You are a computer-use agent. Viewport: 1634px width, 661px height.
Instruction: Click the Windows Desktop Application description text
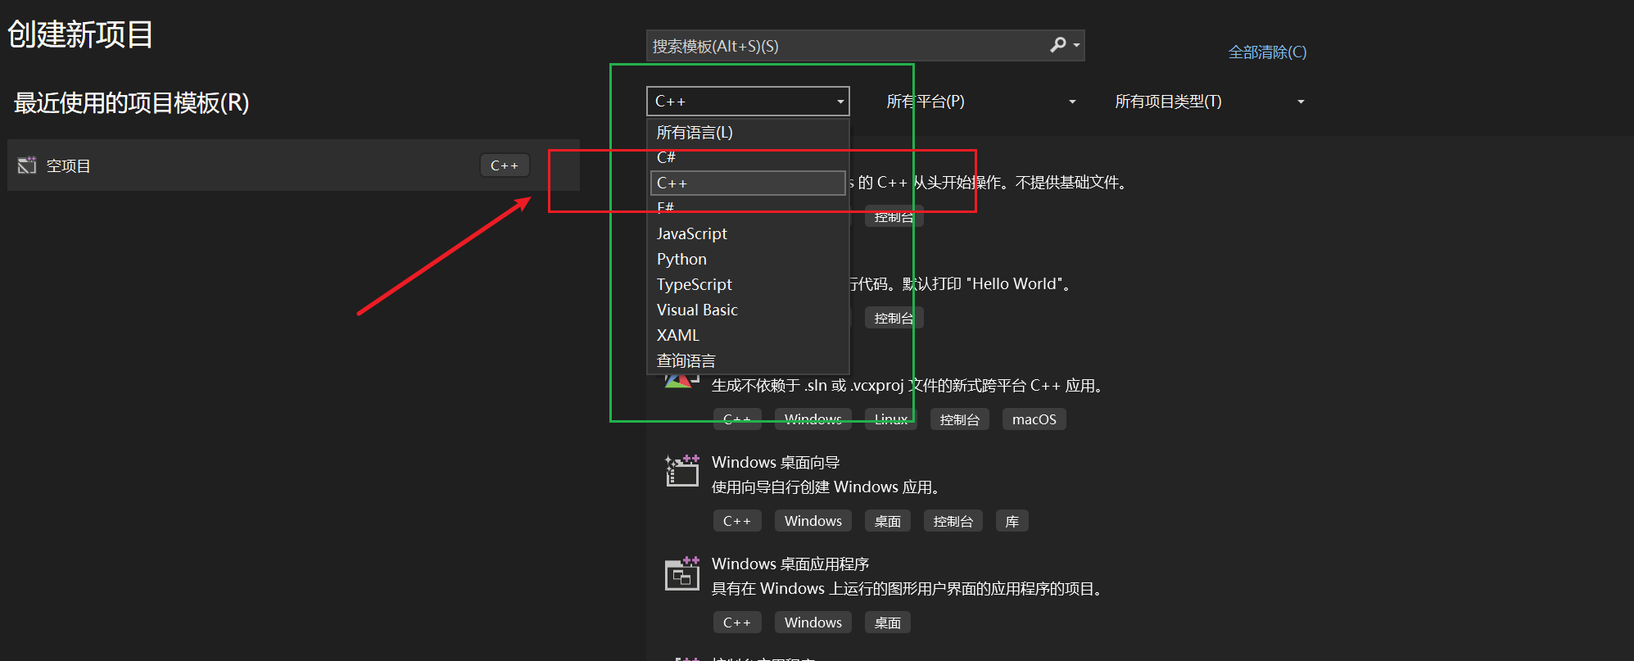pyautogui.click(x=908, y=589)
